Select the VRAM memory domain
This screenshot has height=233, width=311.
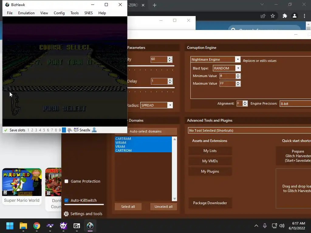(x=143, y=147)
